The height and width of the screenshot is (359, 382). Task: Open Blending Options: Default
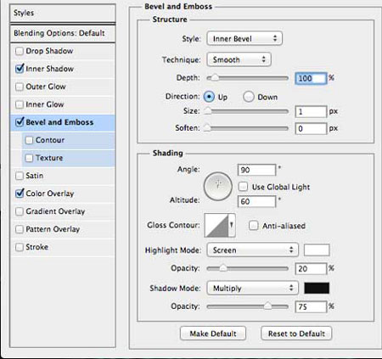63,33
